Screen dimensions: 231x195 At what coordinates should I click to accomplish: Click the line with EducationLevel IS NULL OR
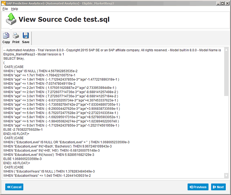[67, 142]
